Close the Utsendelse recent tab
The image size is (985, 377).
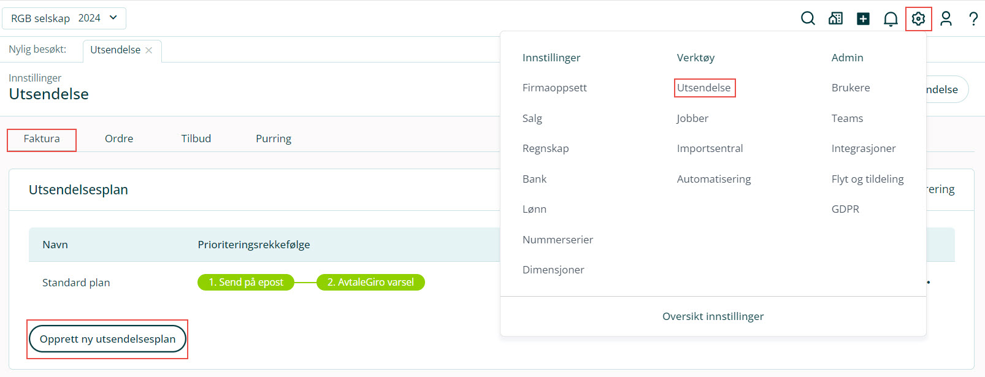click(x=149, y=50)
